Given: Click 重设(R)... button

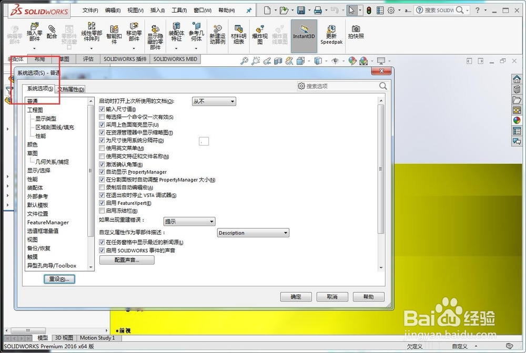Looking at the screenshot, I should tap(59, 279).
